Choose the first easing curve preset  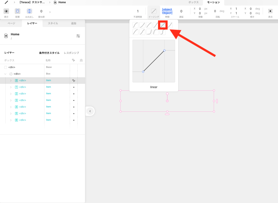click(135, 25)
